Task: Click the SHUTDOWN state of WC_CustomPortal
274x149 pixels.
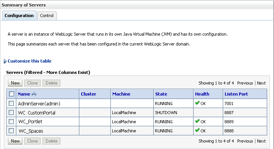Action: coord(166,113)
